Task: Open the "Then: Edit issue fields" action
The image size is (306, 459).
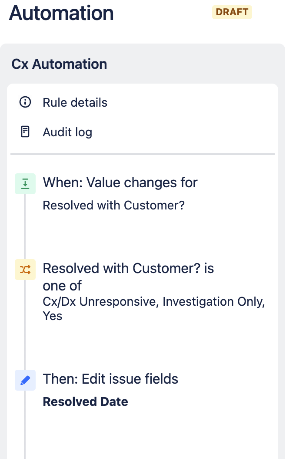Action: [x=110, y=379]
